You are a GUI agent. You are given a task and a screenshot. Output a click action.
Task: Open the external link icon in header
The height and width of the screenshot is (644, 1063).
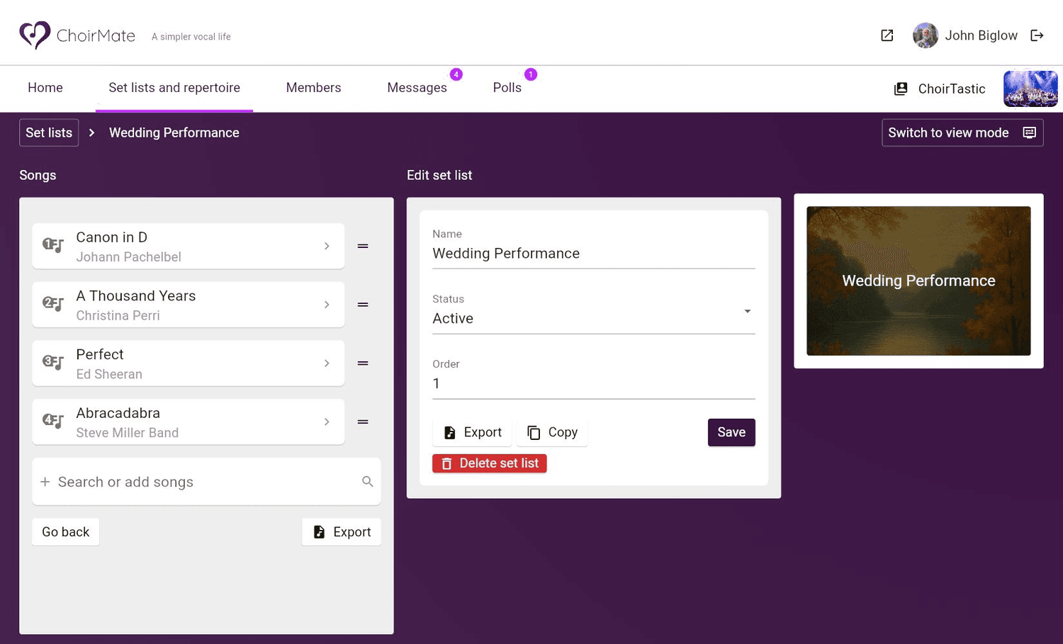[x=887, y=35]
